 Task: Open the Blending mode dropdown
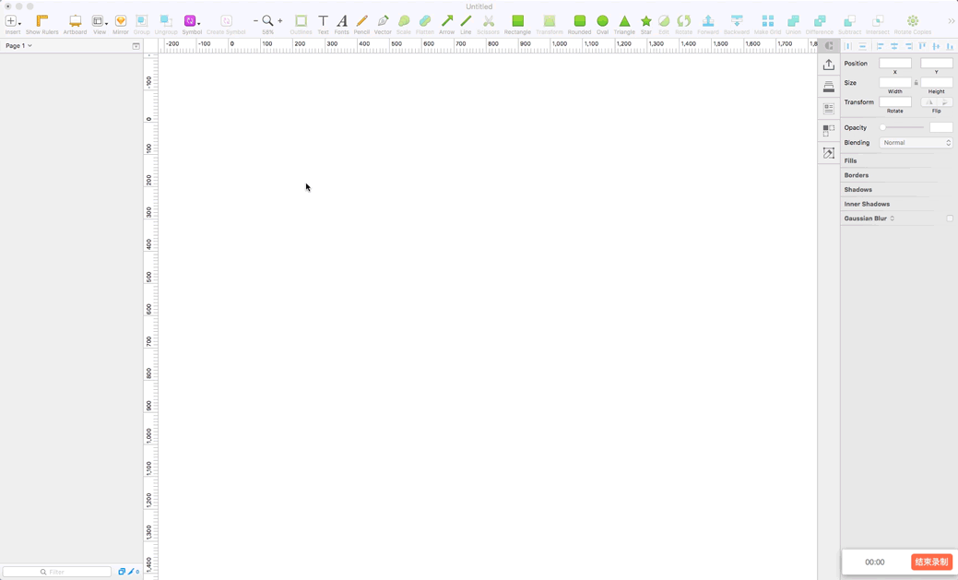click(x=916, y=142)
